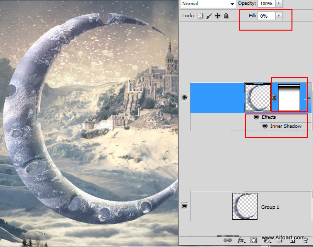Hide the Inner Shadow effect

[265, 126]
